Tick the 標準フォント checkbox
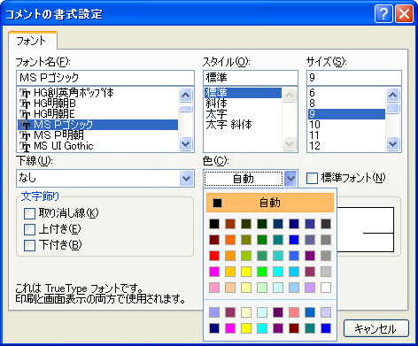The image size is (418, 346). pyautogui.click(x=312, y=178)
